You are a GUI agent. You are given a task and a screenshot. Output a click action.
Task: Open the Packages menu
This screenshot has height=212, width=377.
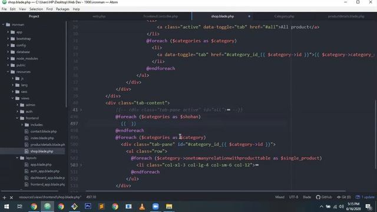[x=62, y=9]
